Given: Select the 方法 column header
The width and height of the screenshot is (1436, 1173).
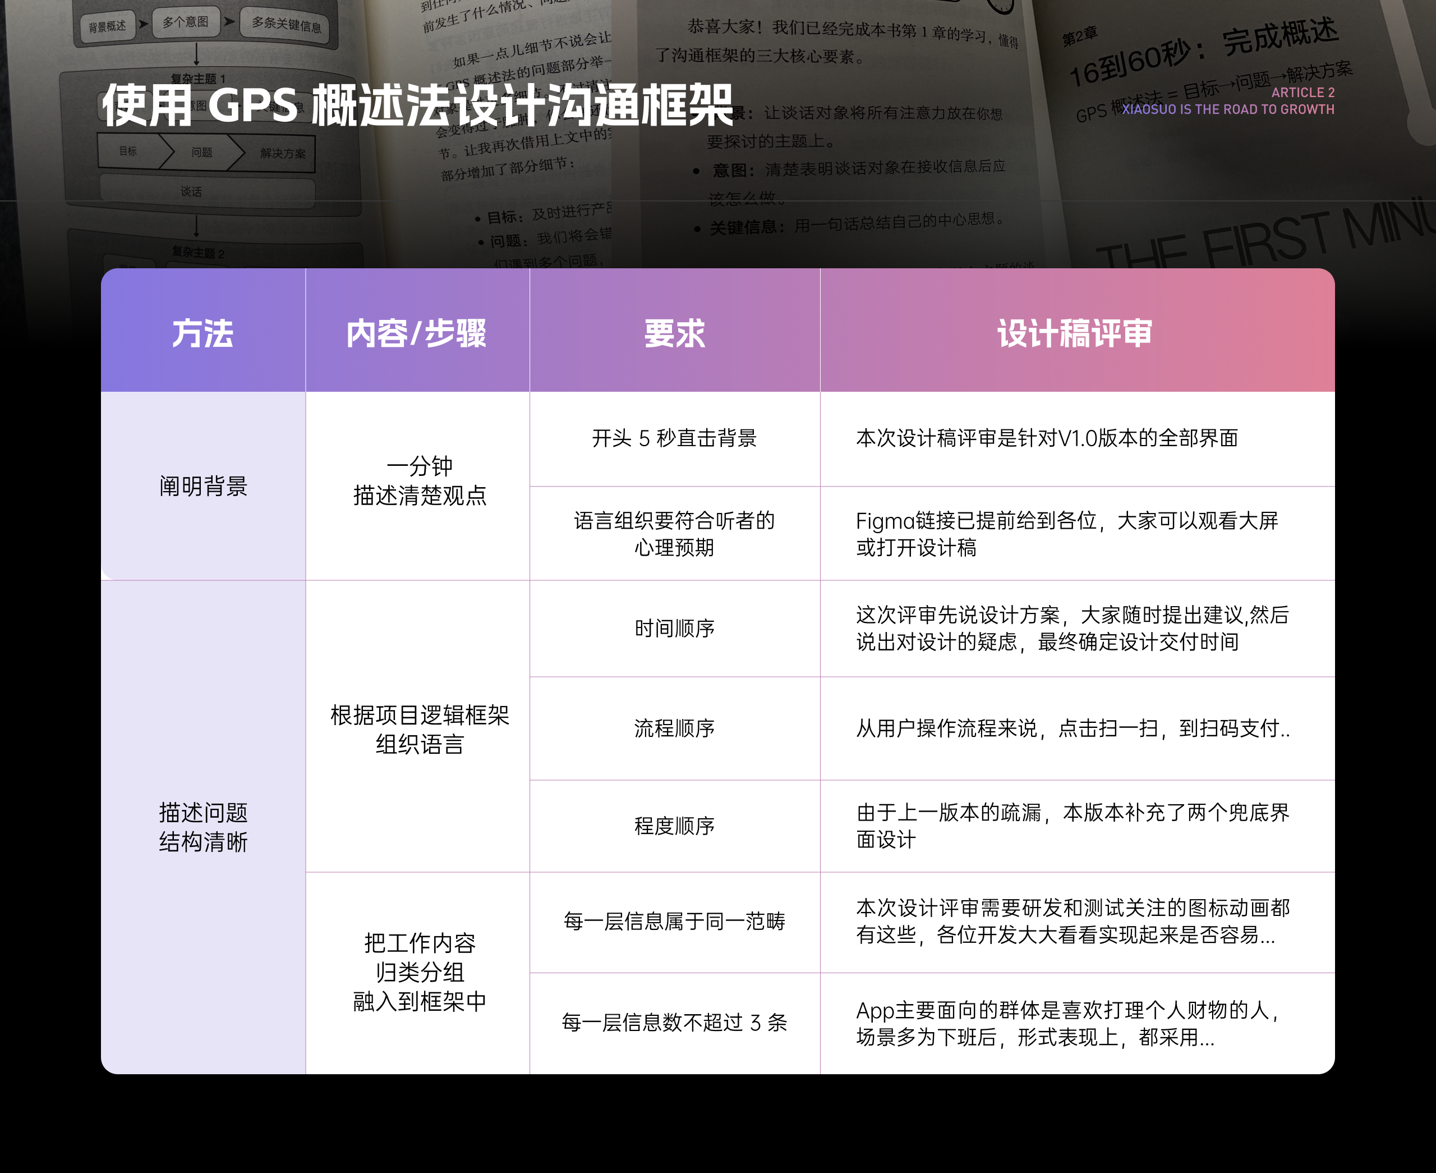Looking at the screenshot, I should [202, 333].
